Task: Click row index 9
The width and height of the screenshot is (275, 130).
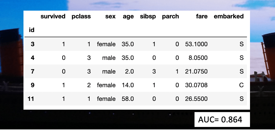Action: pyautogui.click(x=33, y=85)
